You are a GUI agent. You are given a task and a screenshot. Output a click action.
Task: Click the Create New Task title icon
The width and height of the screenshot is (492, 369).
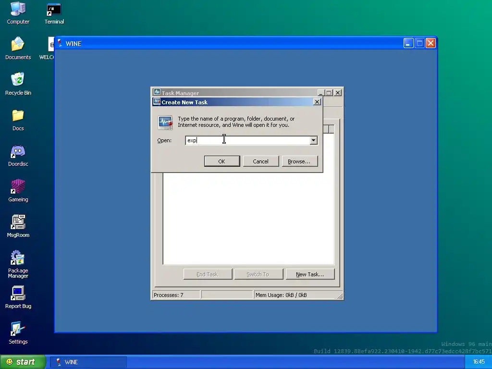157,102
